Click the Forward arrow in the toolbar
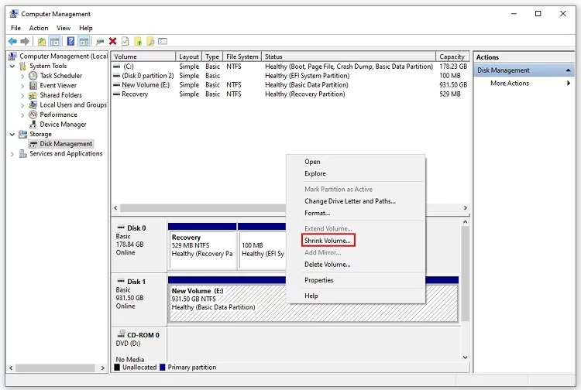Image resolution: width=581 pixels, height=390 pixels. click(25, 42)
